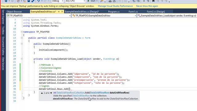Click the Save All icon

[33, 1]
